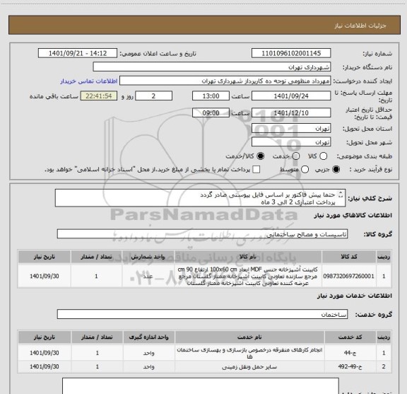Click the کد خدمت column header
The height and width of the screenshot is (394, 407).
[350, 337]
